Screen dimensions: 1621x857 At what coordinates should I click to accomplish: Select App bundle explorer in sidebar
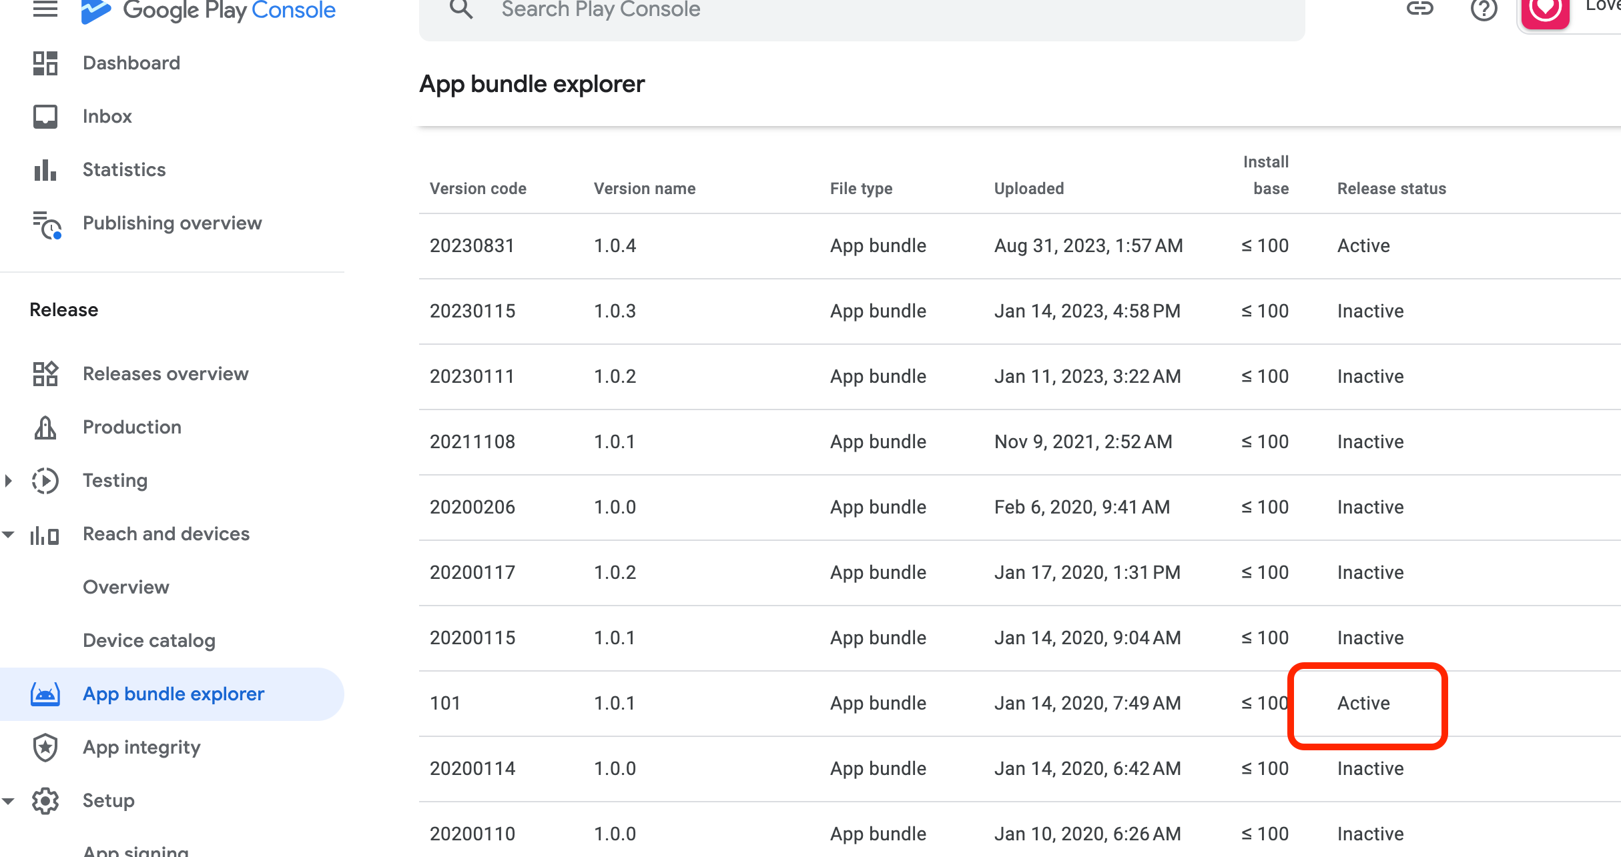172,694
